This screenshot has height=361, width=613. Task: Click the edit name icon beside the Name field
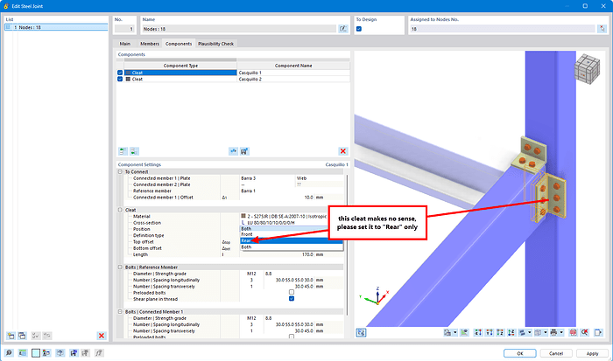coord(342,29)
